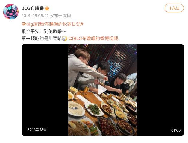
Task: Click the text 第一顿吃的是川菜喵
Action: click(42, 39)
